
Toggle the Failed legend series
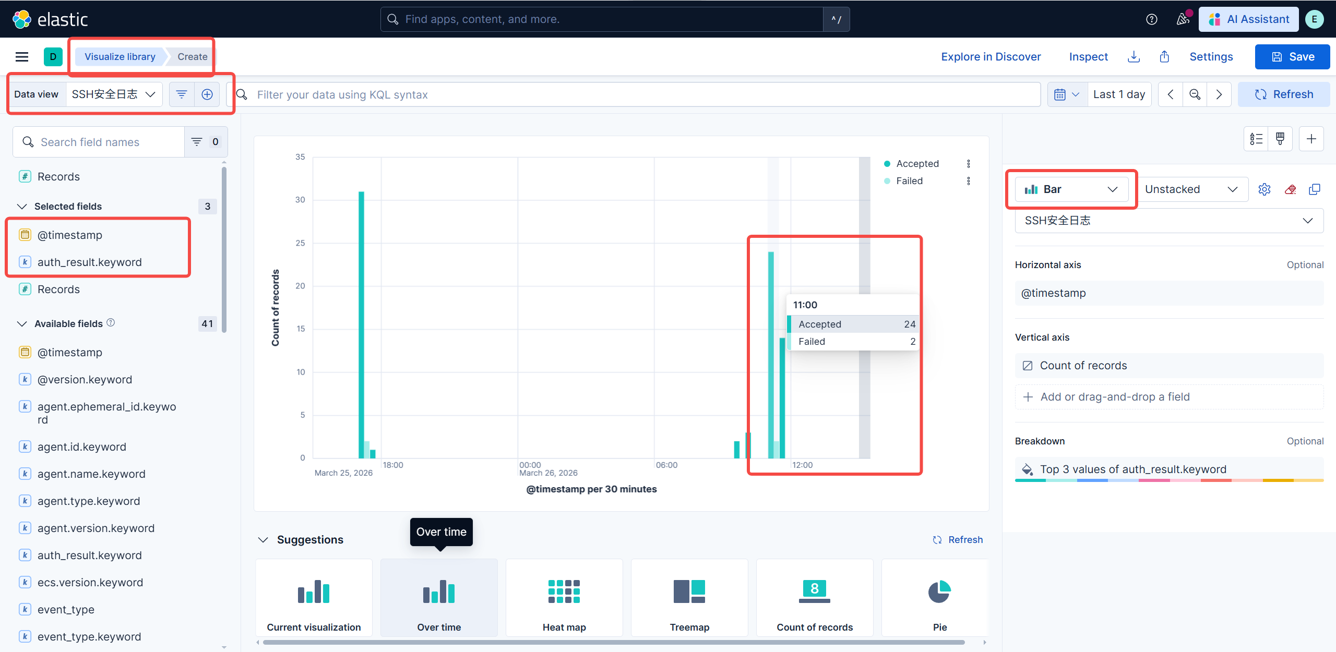(909, 181)
